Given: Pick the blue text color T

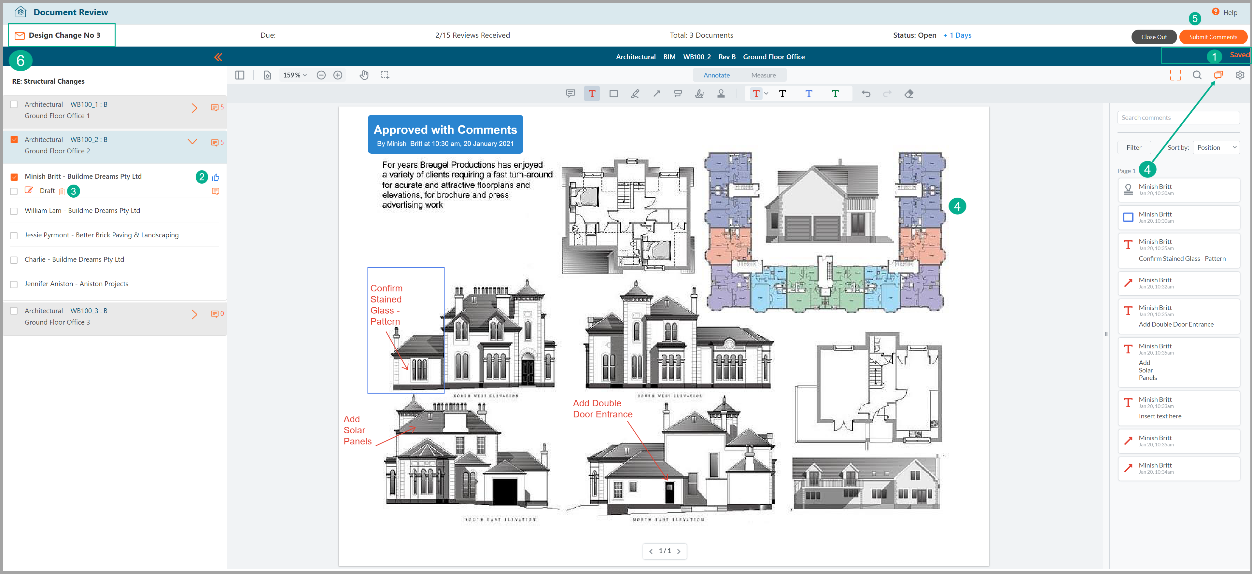Looking at the screenshot, I should point(809,93).
